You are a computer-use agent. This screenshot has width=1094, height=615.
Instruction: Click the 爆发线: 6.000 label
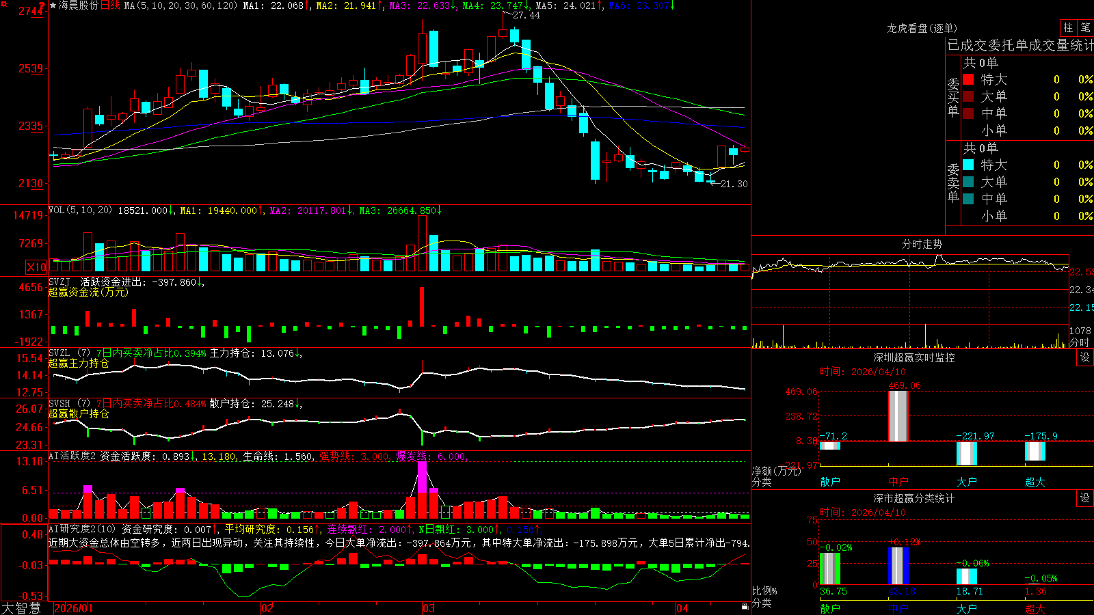(431, 456)
